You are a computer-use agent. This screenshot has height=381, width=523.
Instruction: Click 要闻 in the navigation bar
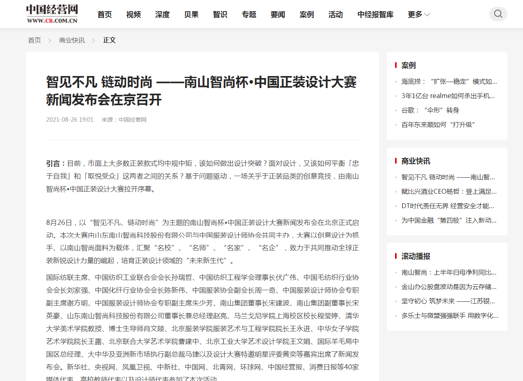278,15
